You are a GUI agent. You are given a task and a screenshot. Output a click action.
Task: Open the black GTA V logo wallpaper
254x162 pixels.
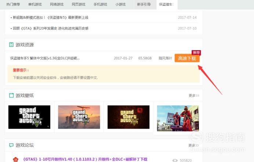pos(29,117)
